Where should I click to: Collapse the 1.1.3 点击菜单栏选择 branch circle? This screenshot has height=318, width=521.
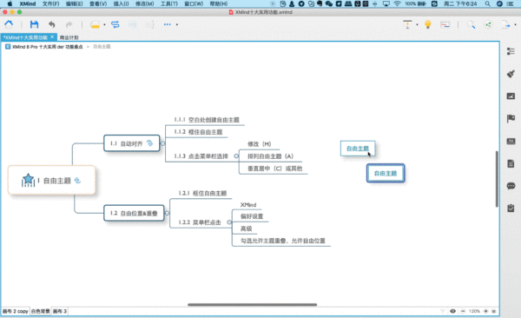pyautogui.click(x=236, y=156)
